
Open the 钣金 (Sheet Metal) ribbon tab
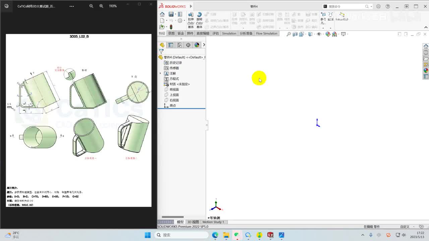(181, 33)
